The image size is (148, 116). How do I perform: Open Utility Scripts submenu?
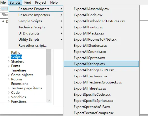(36, 39)
